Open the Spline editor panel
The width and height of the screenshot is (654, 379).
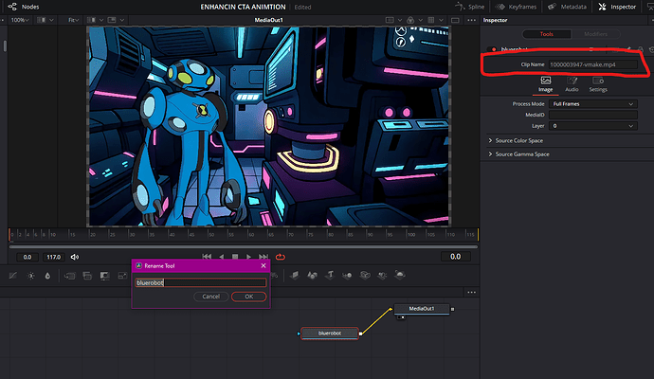click(469, 7)
